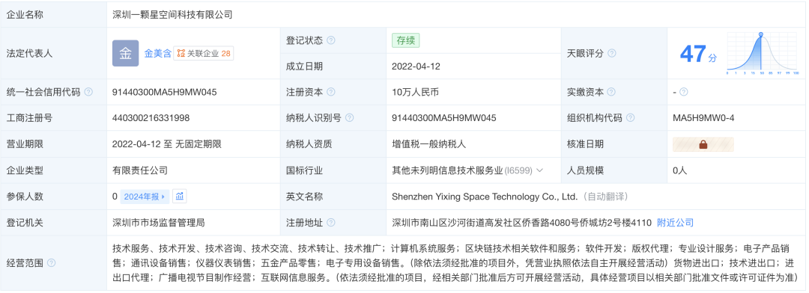
Task: Open help icon next to 经营范围
Action: pyautogui.click(x=52, y=262)
